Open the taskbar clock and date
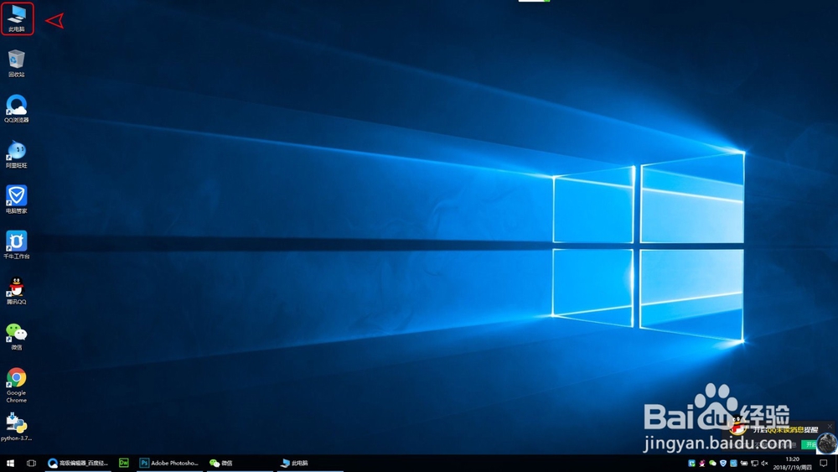The height and width of the screenshot is (472, 838). click(793, 463)
